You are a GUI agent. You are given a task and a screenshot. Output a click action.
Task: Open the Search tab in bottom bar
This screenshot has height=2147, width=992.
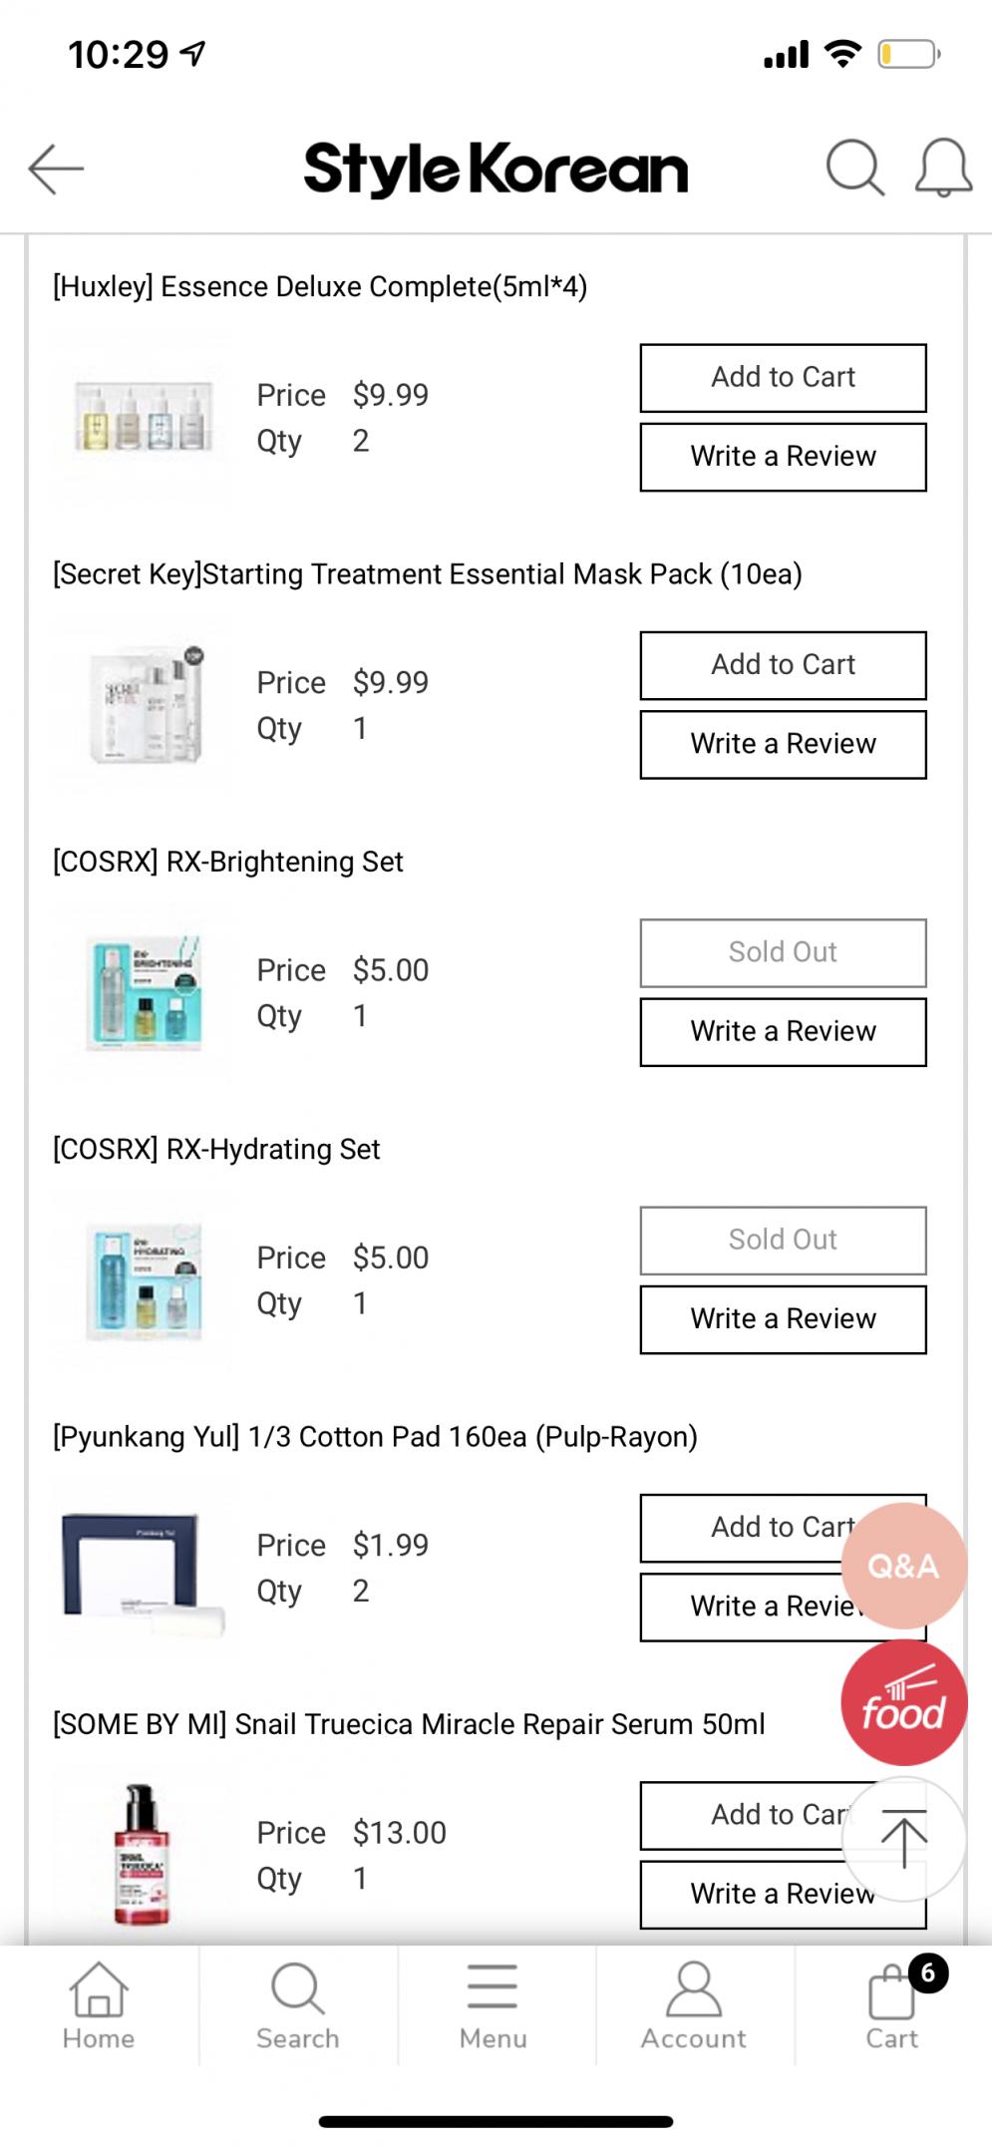click(297, 2005)
